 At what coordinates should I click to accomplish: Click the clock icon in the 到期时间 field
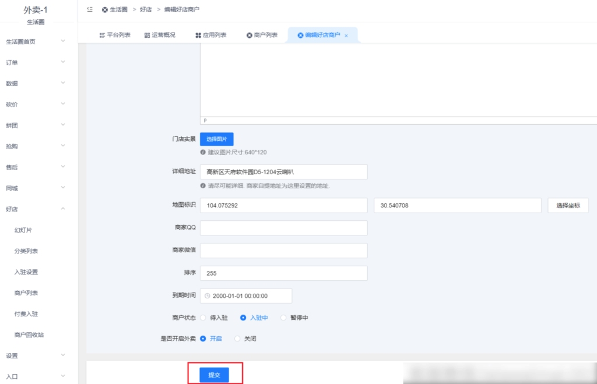207,295
